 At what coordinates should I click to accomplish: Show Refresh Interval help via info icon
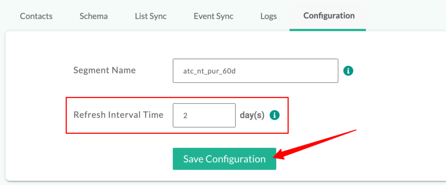(x=274, y=115)
